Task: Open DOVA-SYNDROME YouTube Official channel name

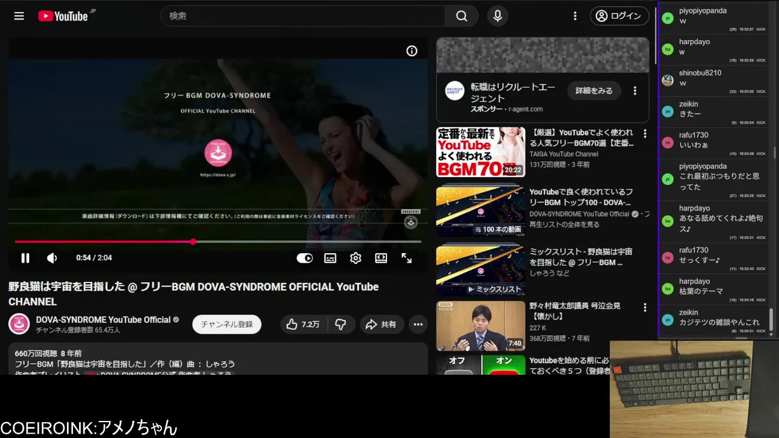Action: (103, 319)
